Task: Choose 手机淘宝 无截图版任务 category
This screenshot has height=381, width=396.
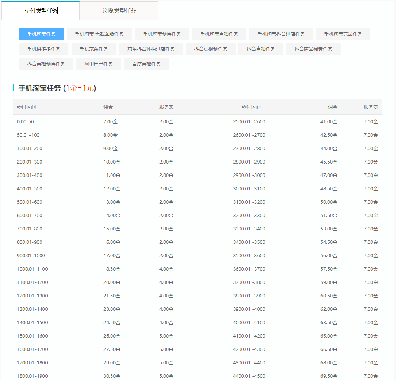Action: [99, 34]
